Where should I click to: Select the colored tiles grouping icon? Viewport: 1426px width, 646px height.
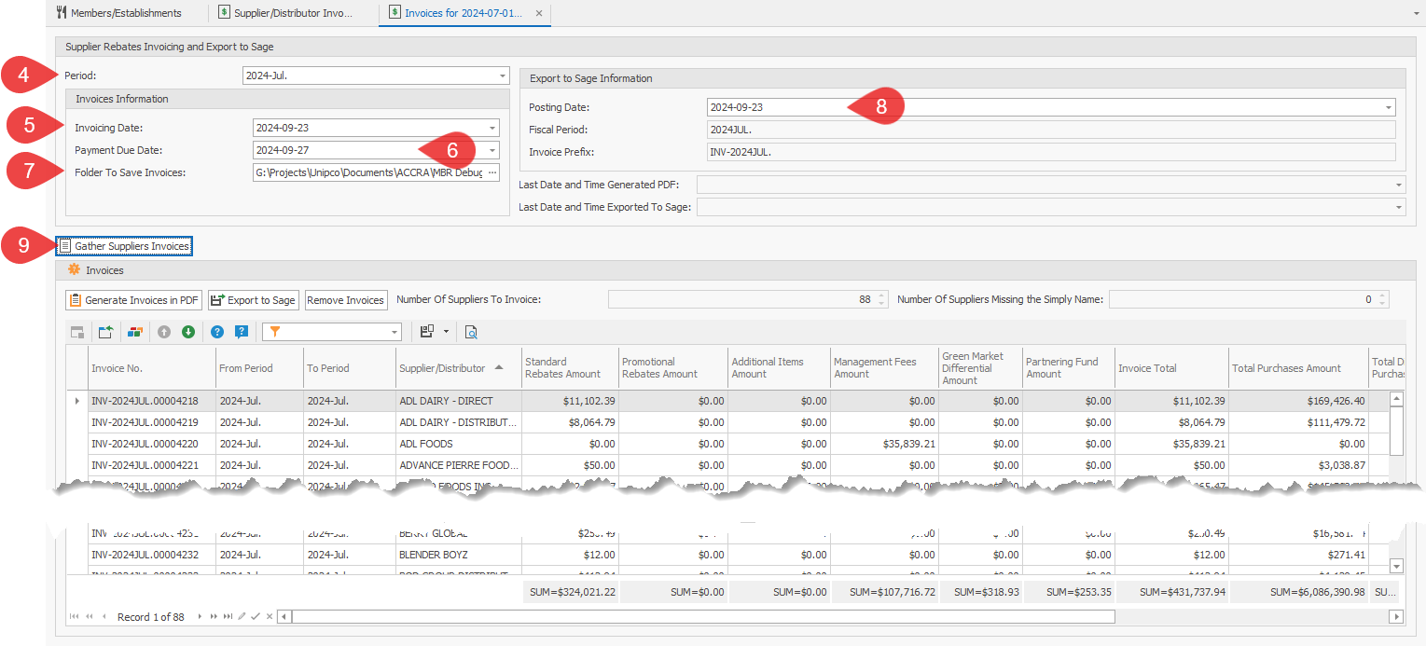[135, 331]
